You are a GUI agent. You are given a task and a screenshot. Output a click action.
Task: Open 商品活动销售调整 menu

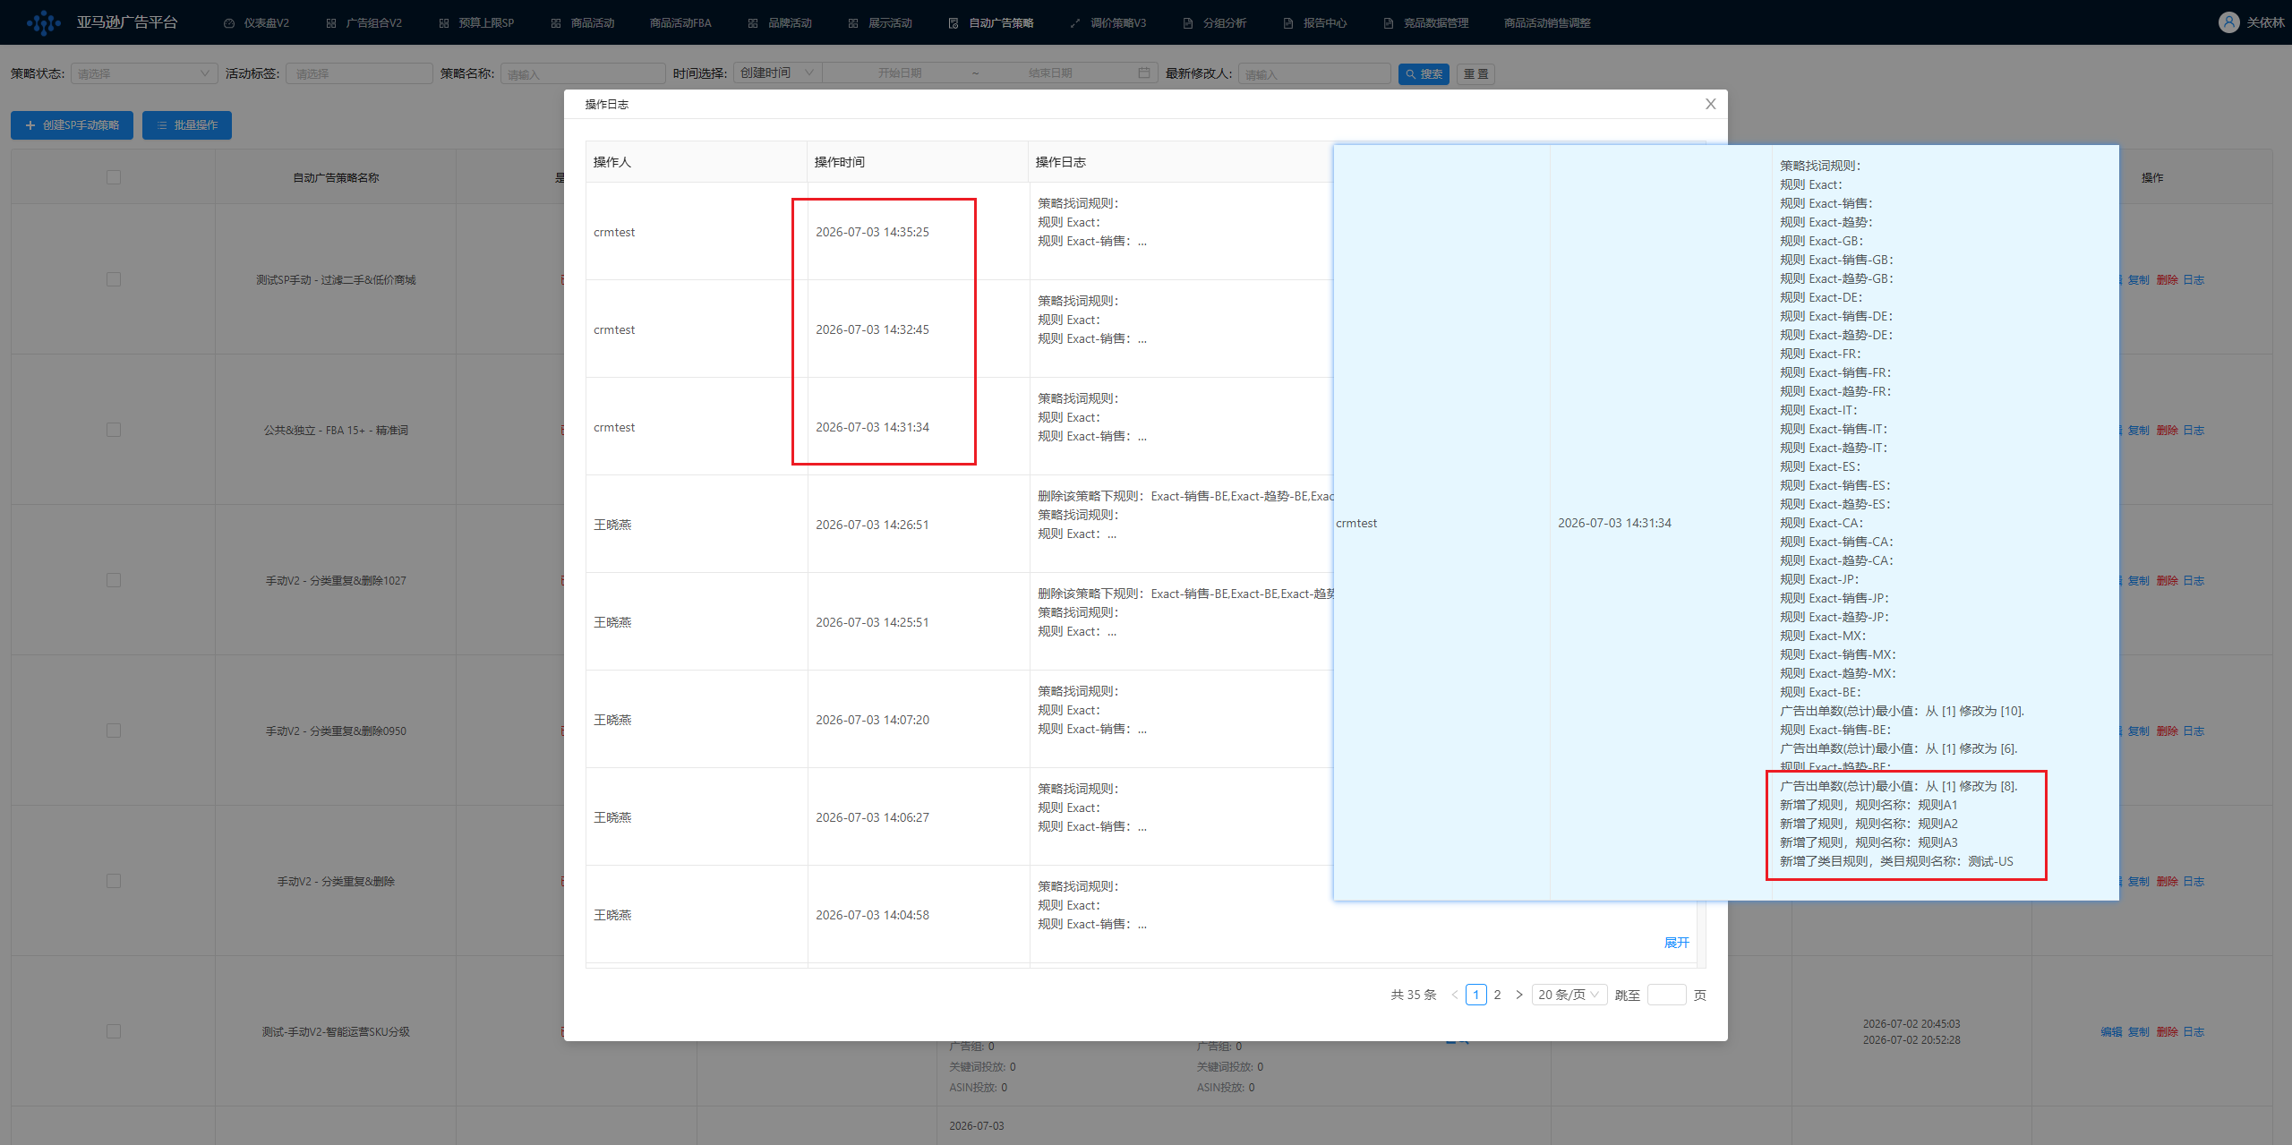(x=1547, y=23)
